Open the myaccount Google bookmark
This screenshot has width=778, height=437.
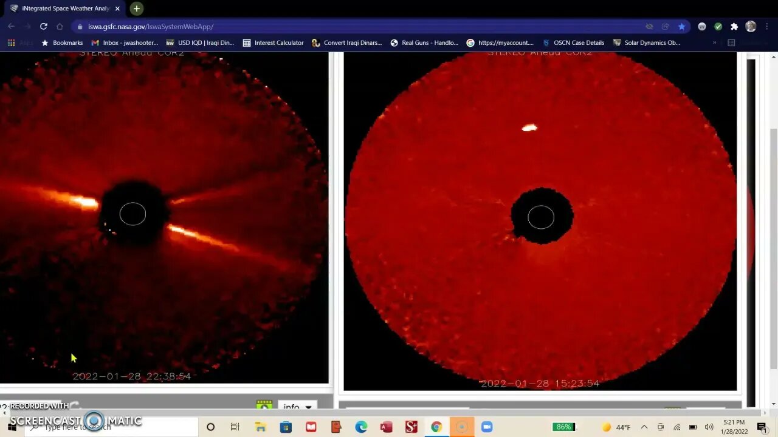(500, 43)
